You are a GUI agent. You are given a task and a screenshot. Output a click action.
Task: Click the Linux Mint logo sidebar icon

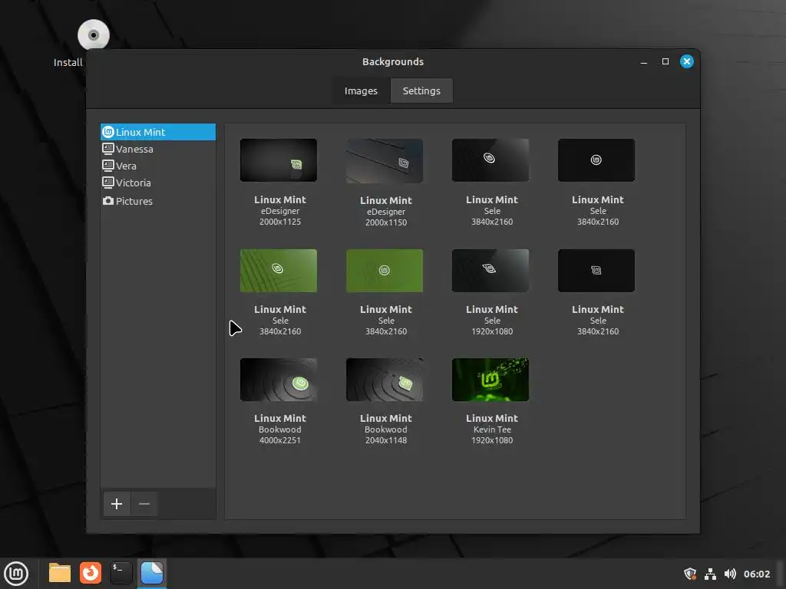(x=108, y=132)
